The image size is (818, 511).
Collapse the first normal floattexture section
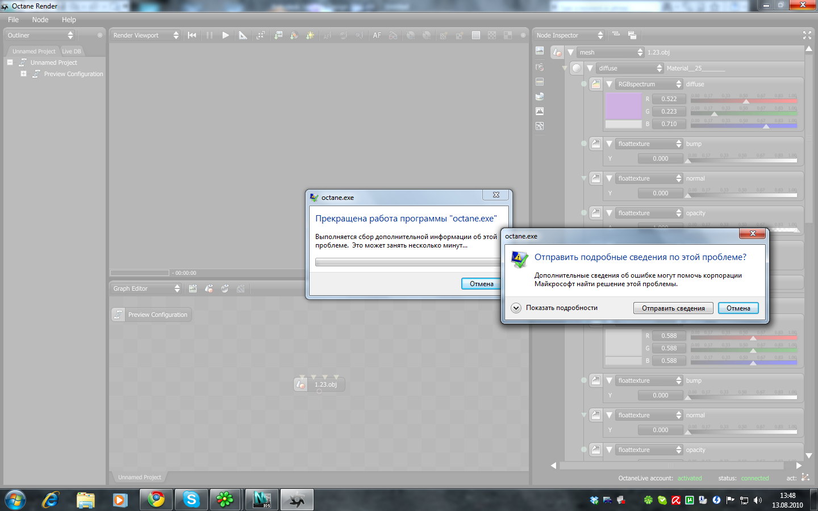pos(609,178)
